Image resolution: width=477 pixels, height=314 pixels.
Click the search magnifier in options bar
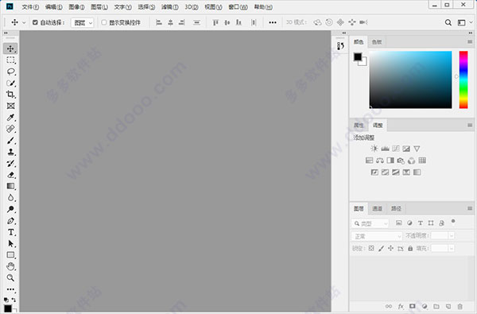coord(448,22)
